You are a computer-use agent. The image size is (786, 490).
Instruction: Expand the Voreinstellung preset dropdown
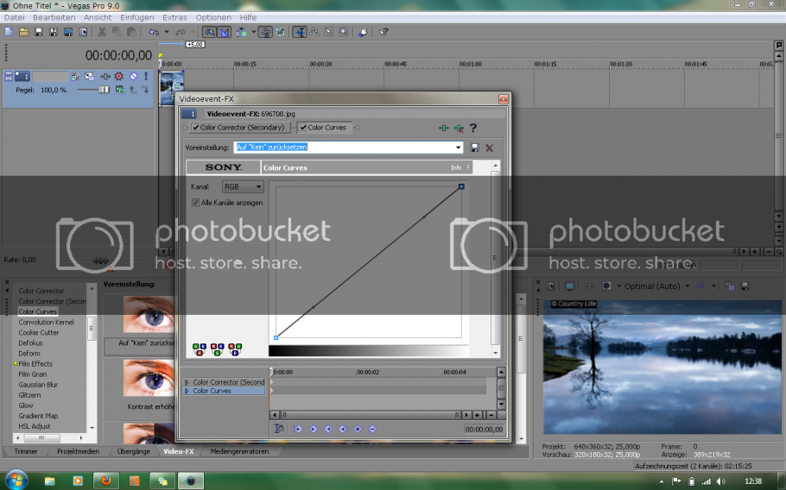click(x=459, y=148)
